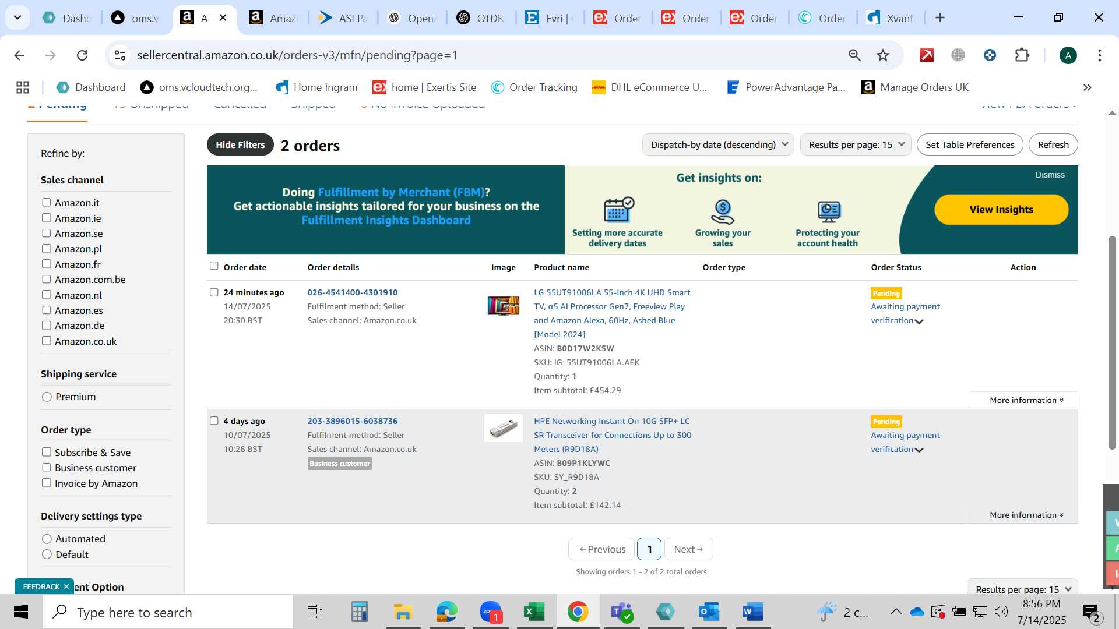Expand More information for LG TV order

(x=1026, y=400)
